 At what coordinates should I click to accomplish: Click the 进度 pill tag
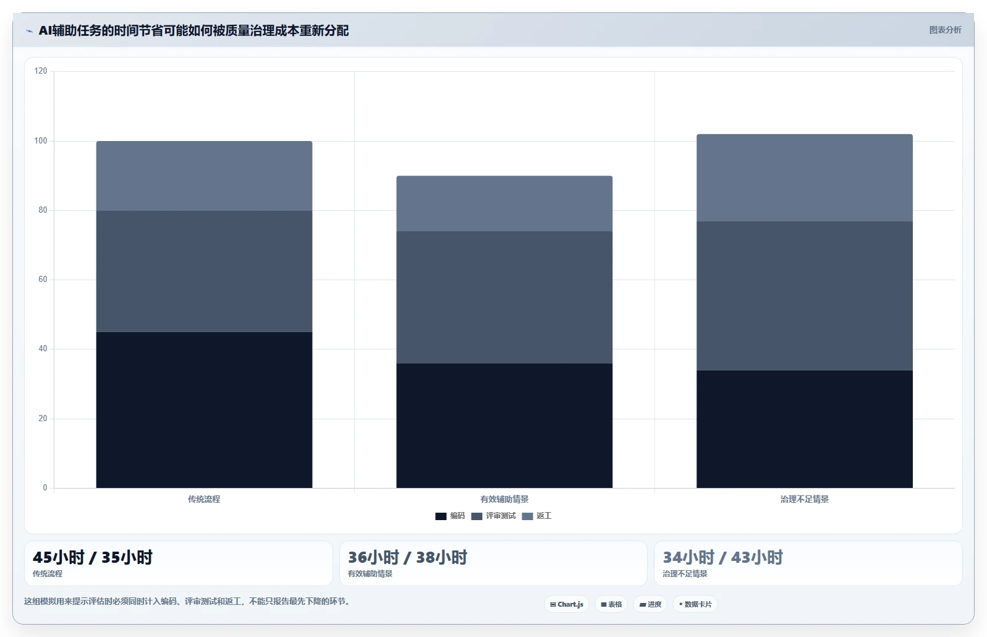(x=651, y=604)
